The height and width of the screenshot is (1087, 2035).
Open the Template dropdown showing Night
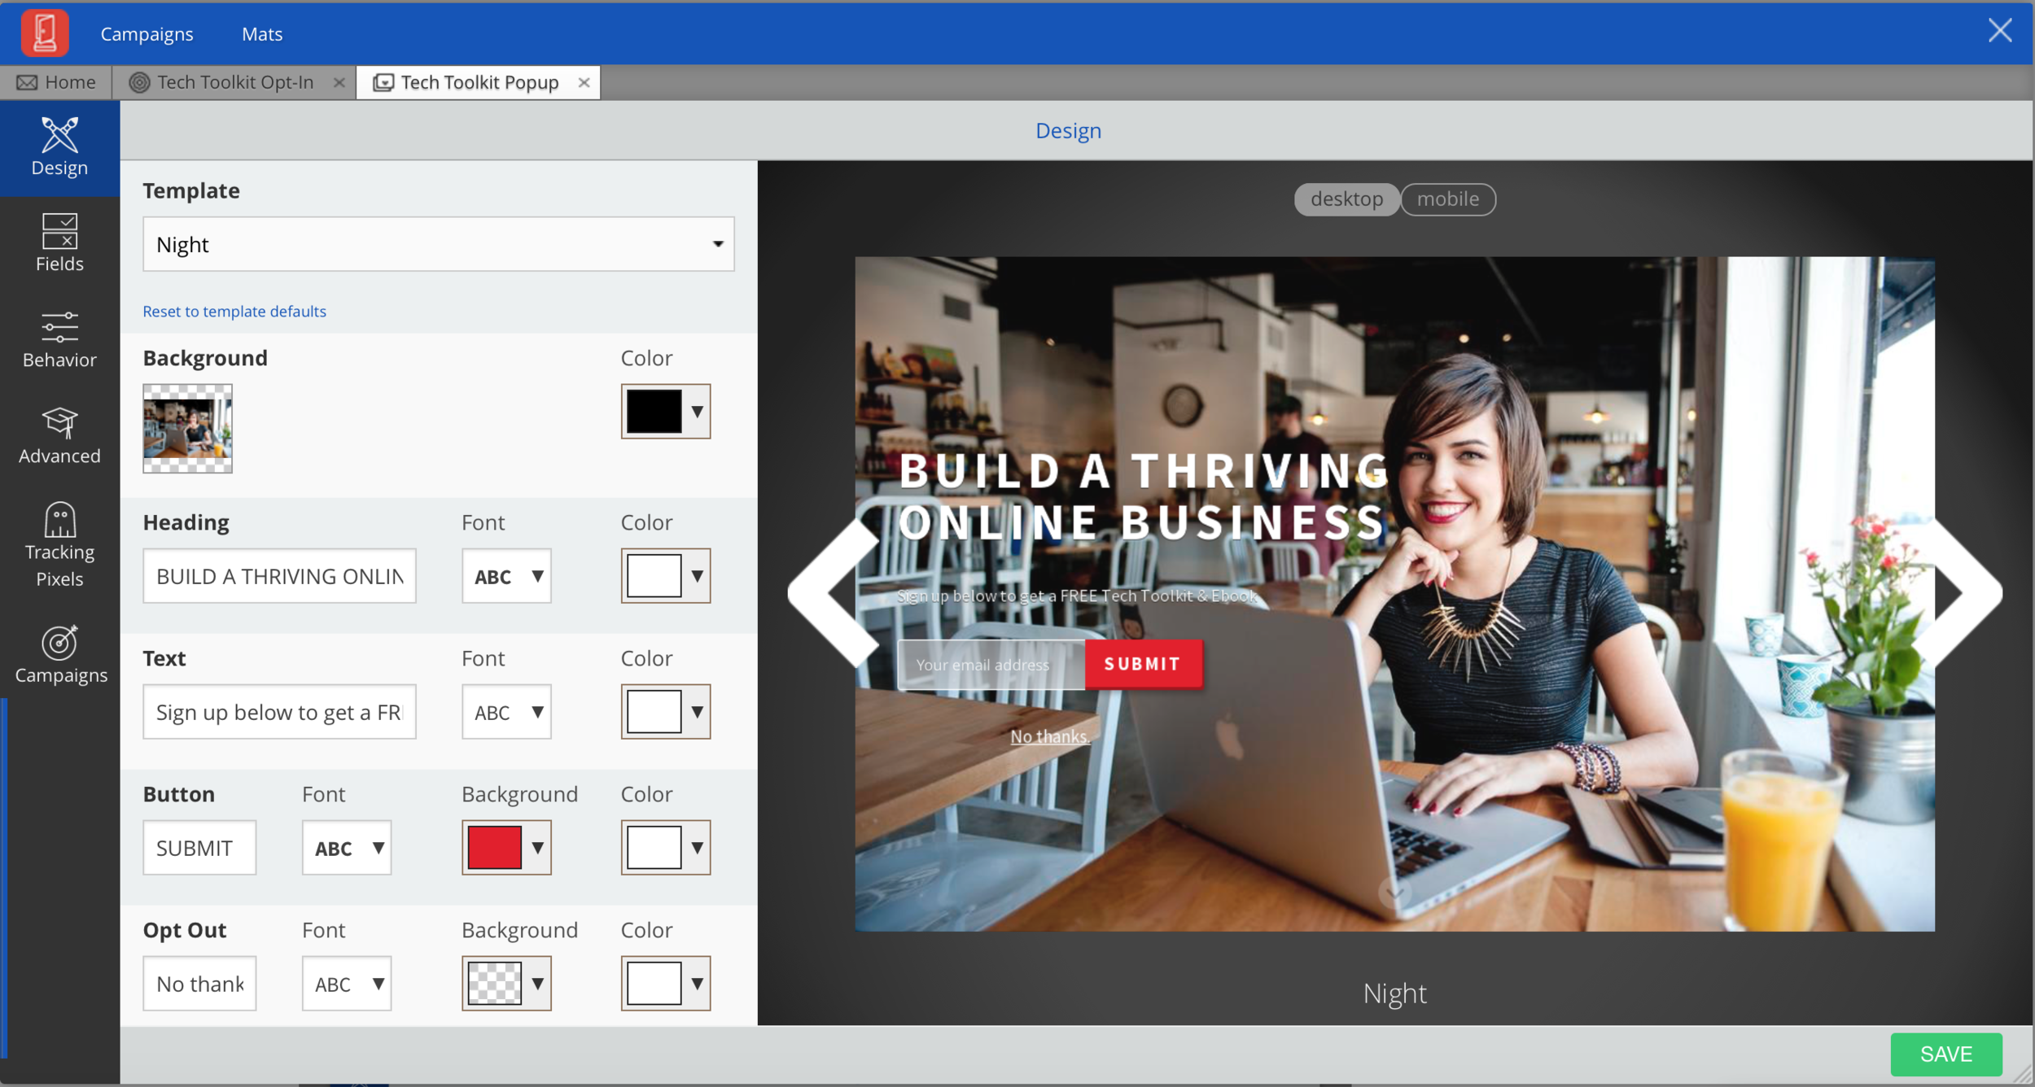click(439, 244)
